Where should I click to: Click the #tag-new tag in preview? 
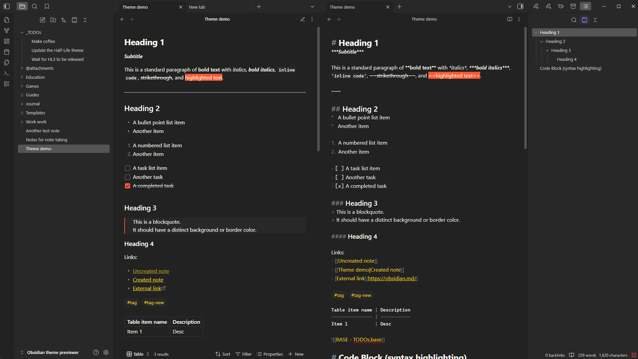coord(154,302)
